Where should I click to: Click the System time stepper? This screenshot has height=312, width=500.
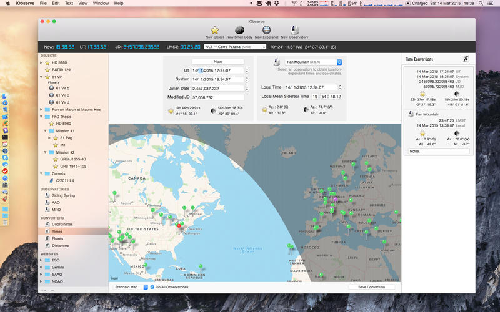click(247, 79)
